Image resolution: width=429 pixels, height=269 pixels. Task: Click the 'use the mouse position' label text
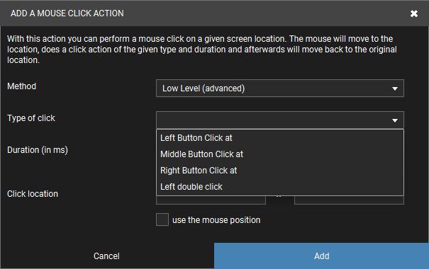click(216, 220)
